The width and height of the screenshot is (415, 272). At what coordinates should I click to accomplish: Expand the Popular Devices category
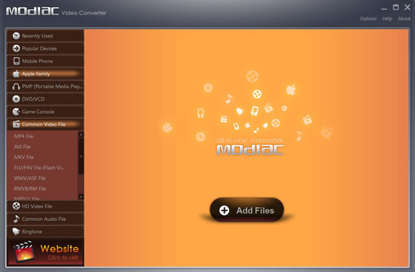[x=45, y=48]
